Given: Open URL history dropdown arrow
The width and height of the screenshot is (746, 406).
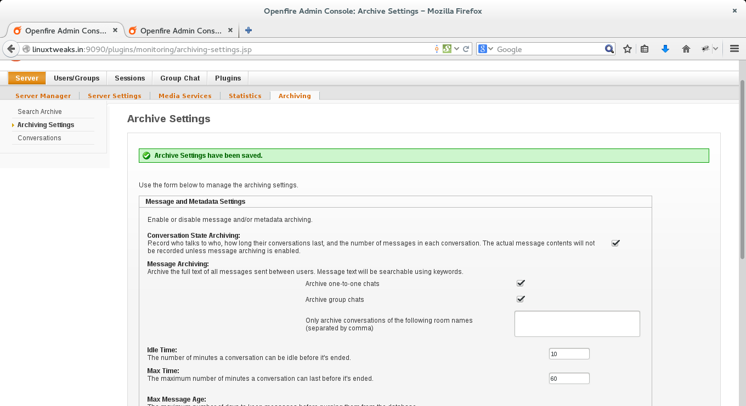Looking at the screenshot, I should 456,49.
